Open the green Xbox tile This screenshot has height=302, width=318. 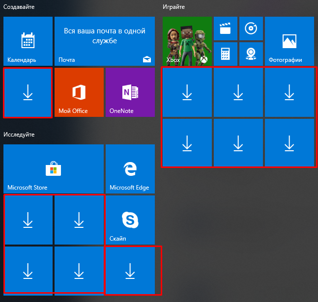[187, 41]
